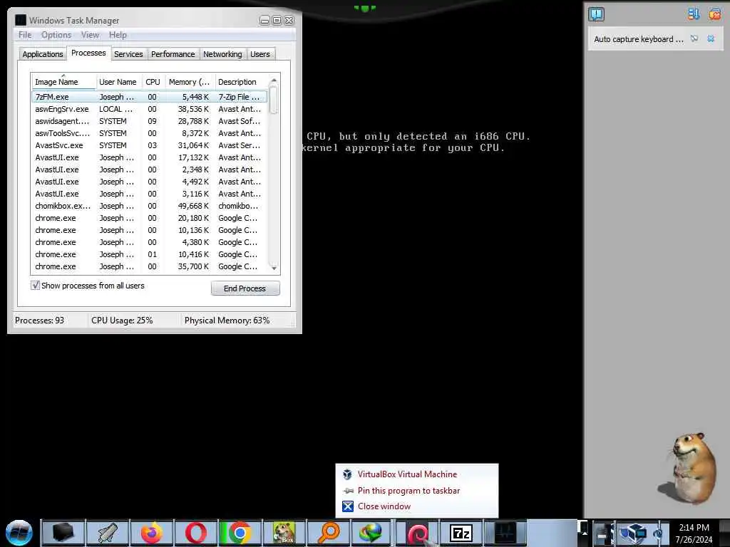
Task: Open VirtualBox notification center icon
Action: (597, 14)
